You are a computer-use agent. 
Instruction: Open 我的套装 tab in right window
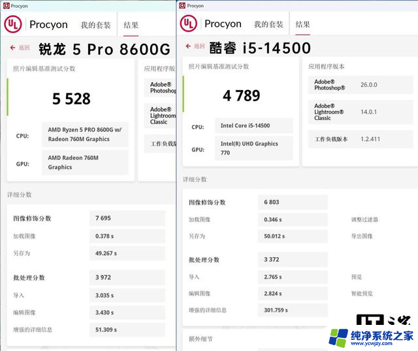[x=268, y=25]
